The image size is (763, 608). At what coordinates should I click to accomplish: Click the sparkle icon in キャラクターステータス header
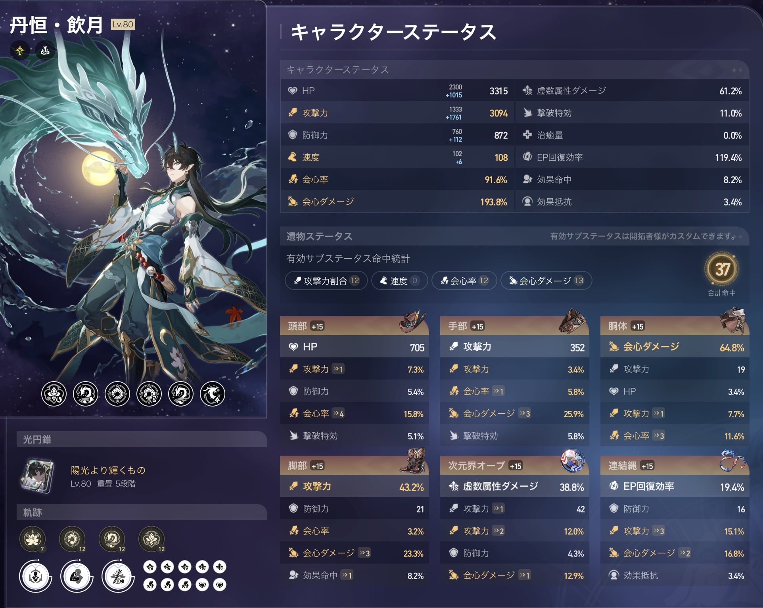click(x=737, y=70)
